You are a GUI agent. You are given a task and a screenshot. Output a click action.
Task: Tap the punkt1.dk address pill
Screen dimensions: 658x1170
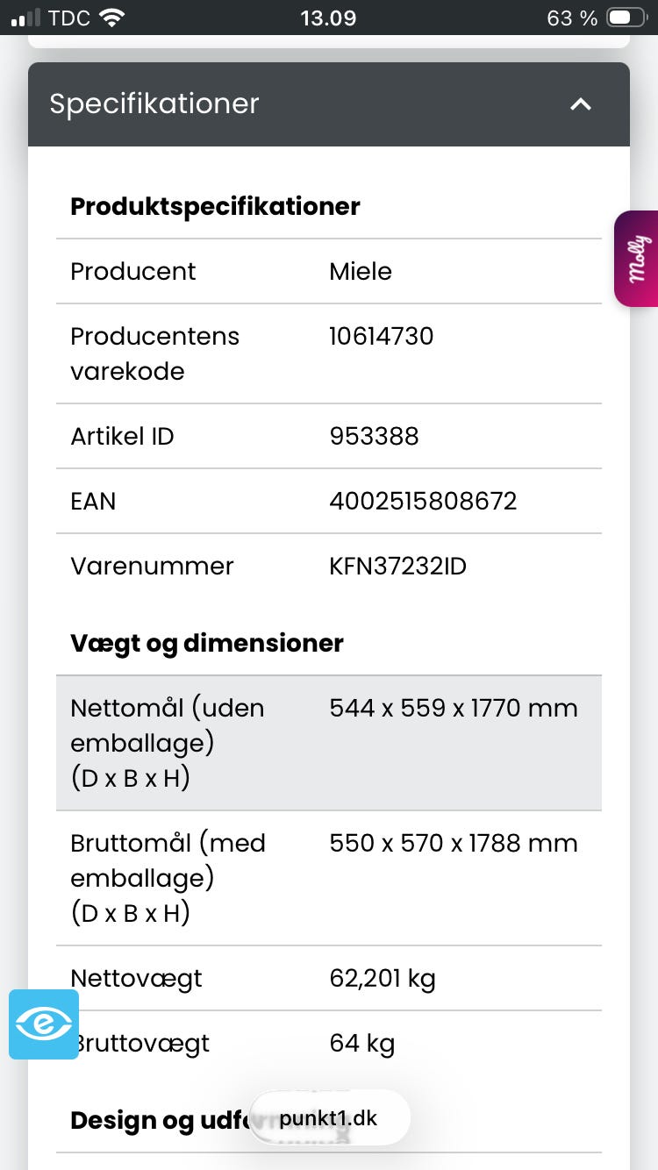tap(329, 1118)
